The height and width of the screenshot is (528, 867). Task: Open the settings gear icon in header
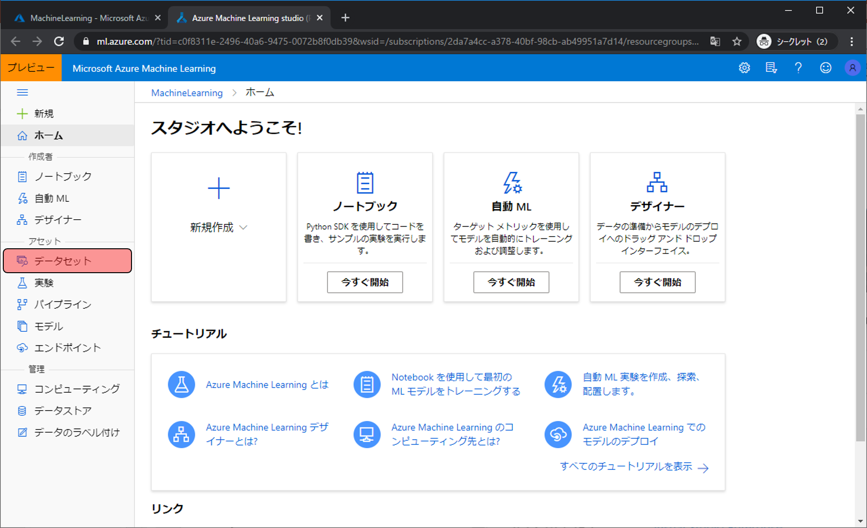pos(744,68)
